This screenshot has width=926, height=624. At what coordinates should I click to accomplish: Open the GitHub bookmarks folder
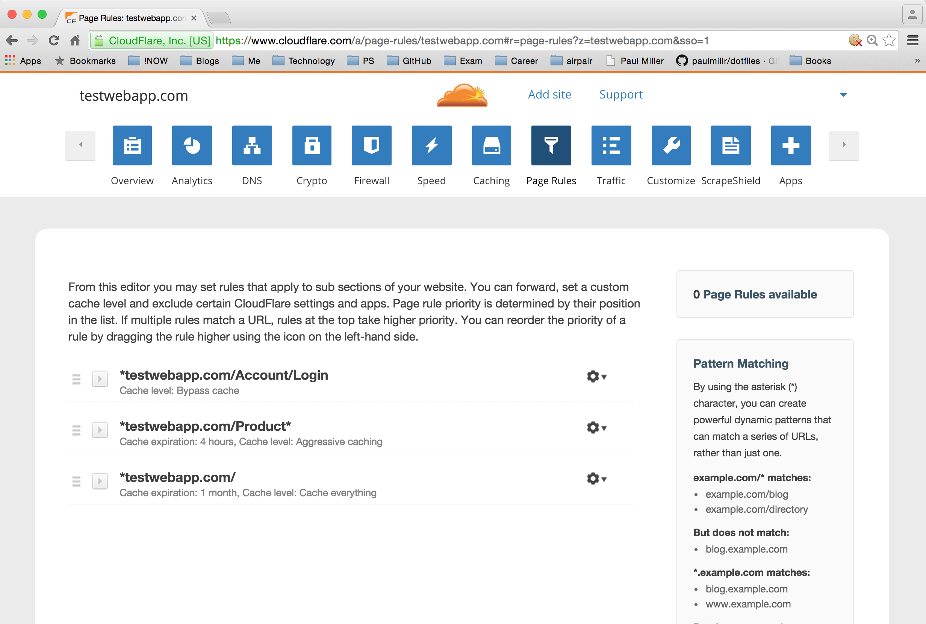(x=409, y=61)
